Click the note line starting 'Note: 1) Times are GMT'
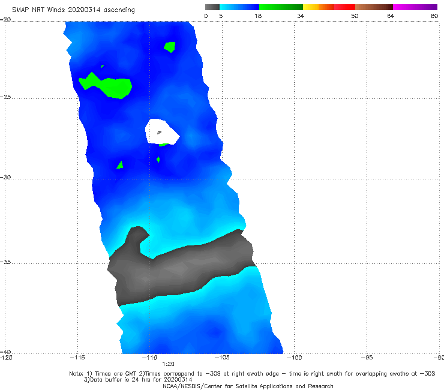This screenshot has width=444, height=390. tap(252, 374)
